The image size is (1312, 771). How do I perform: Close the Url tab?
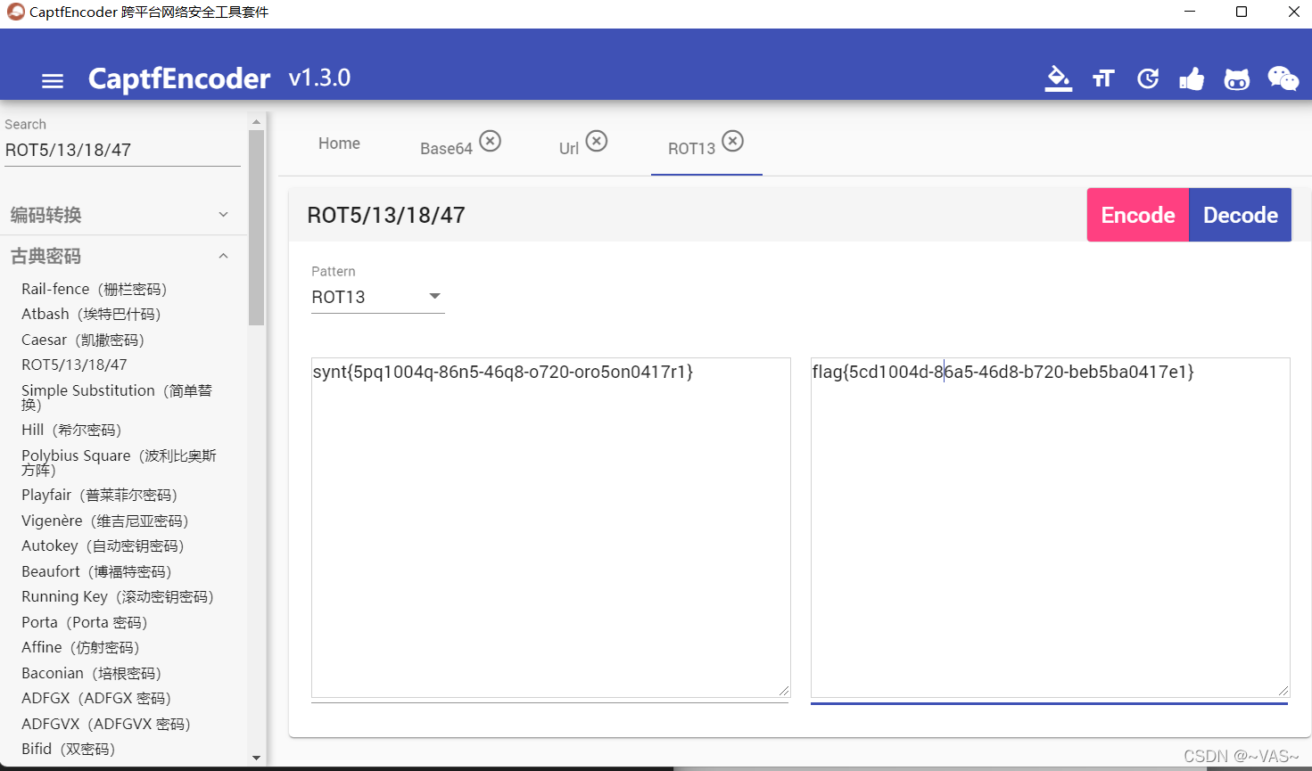click(x=597, y=141)
